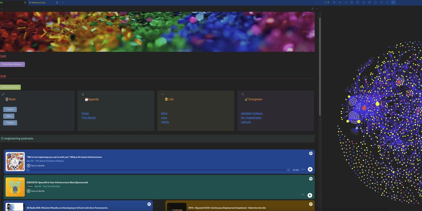Click the list icon on Evergreen card
This screenshot has height=211, width=422.
point(243,94)
